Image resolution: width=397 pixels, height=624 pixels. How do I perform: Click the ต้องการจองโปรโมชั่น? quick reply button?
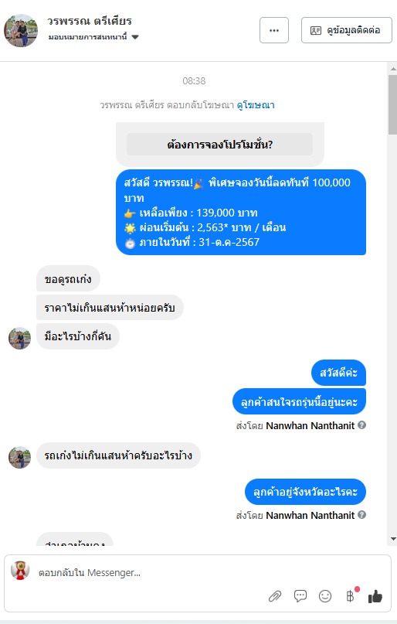click(x=220, y=144)
